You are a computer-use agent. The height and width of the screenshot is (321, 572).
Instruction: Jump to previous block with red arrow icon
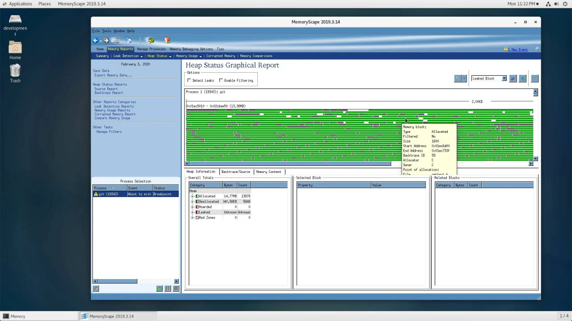513,78
